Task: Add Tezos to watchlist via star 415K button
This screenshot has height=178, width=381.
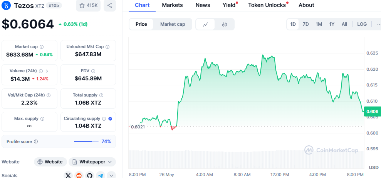Action: [x=88, y=5]
